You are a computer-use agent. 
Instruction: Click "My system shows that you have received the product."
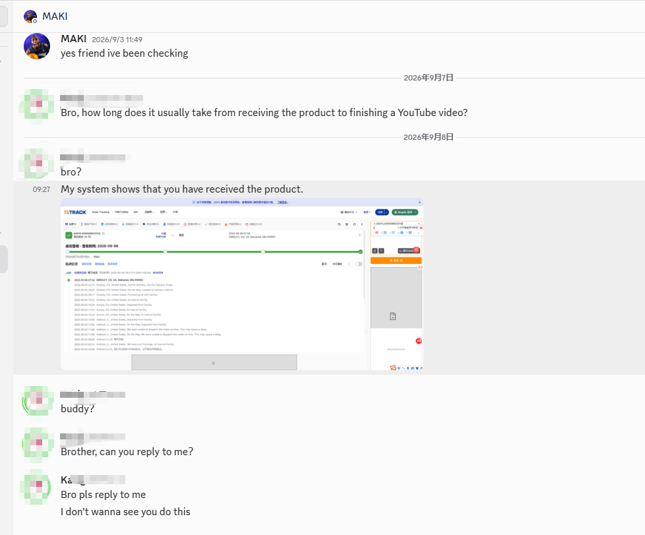coord(182,189)
